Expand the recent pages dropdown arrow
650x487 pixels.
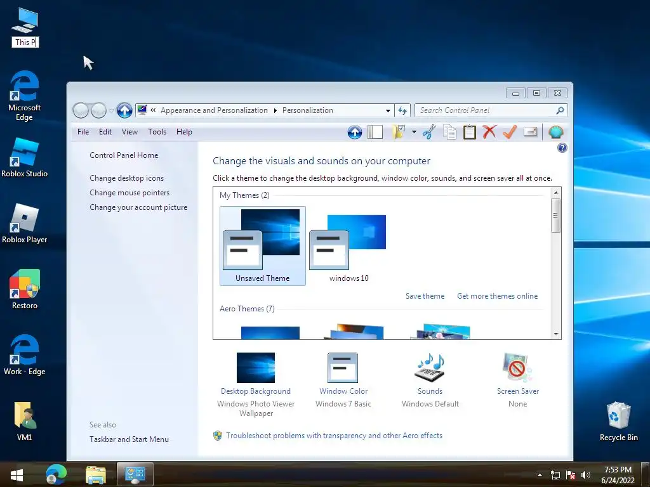[111, 110]
